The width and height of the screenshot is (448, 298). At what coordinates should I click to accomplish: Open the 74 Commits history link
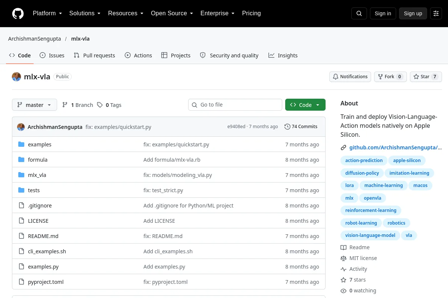click(x=301, y=127)
